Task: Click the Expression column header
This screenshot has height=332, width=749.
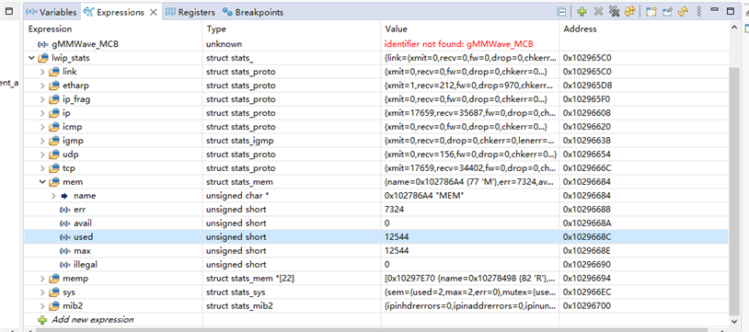Action: 113,29
